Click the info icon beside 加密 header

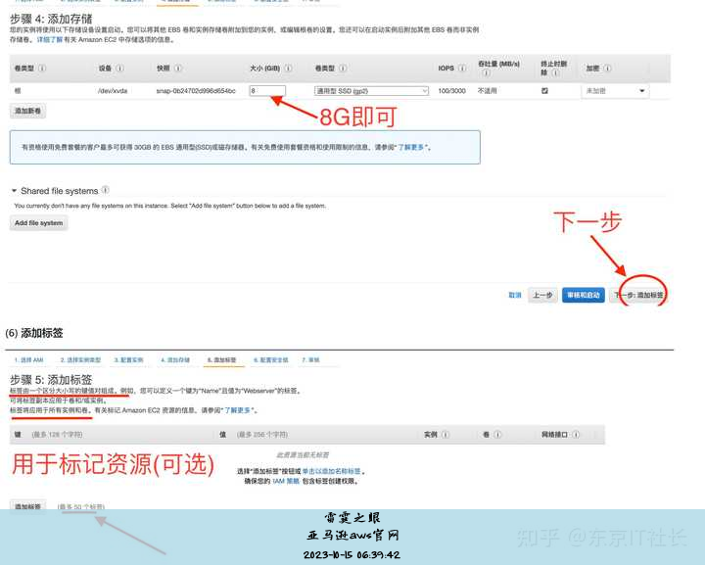[x=607, y=69]
